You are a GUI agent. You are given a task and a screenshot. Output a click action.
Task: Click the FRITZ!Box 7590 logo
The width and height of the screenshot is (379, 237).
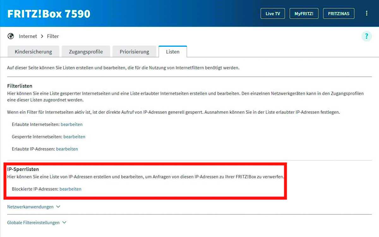(x=49, y=14)
